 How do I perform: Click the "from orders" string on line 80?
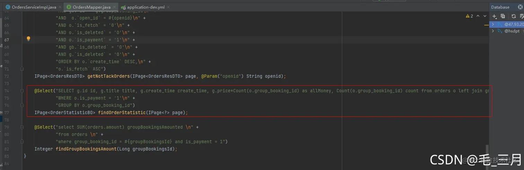(77, 134)
